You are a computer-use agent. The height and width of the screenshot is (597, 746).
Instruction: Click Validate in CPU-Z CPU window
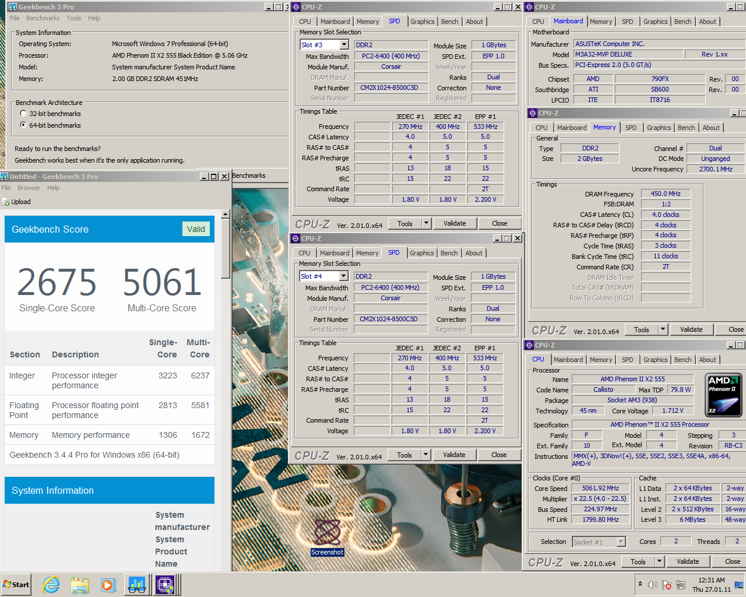[688, 561]
